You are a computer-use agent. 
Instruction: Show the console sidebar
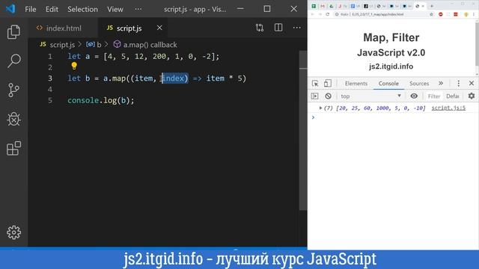point(314,96)
